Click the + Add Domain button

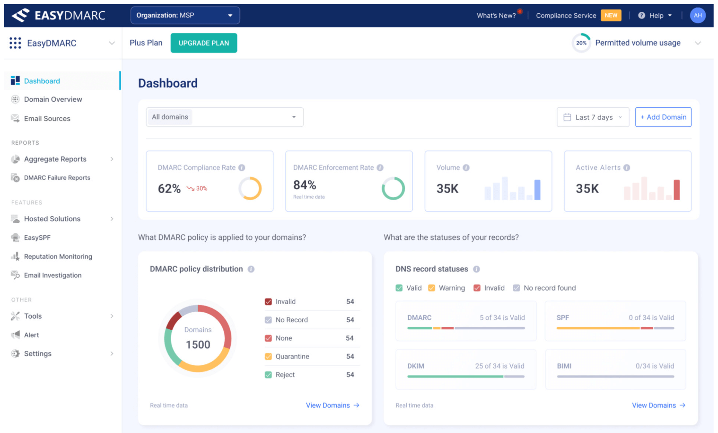coord(663,117)
